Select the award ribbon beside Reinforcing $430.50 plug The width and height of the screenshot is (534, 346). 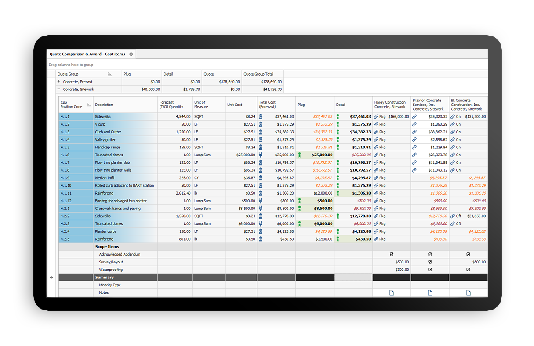tap(338, 239)
